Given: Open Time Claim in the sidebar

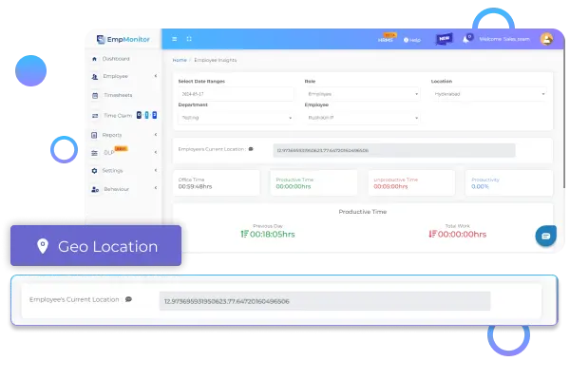Looking at the screenshot, I should (x=116, y=115).
